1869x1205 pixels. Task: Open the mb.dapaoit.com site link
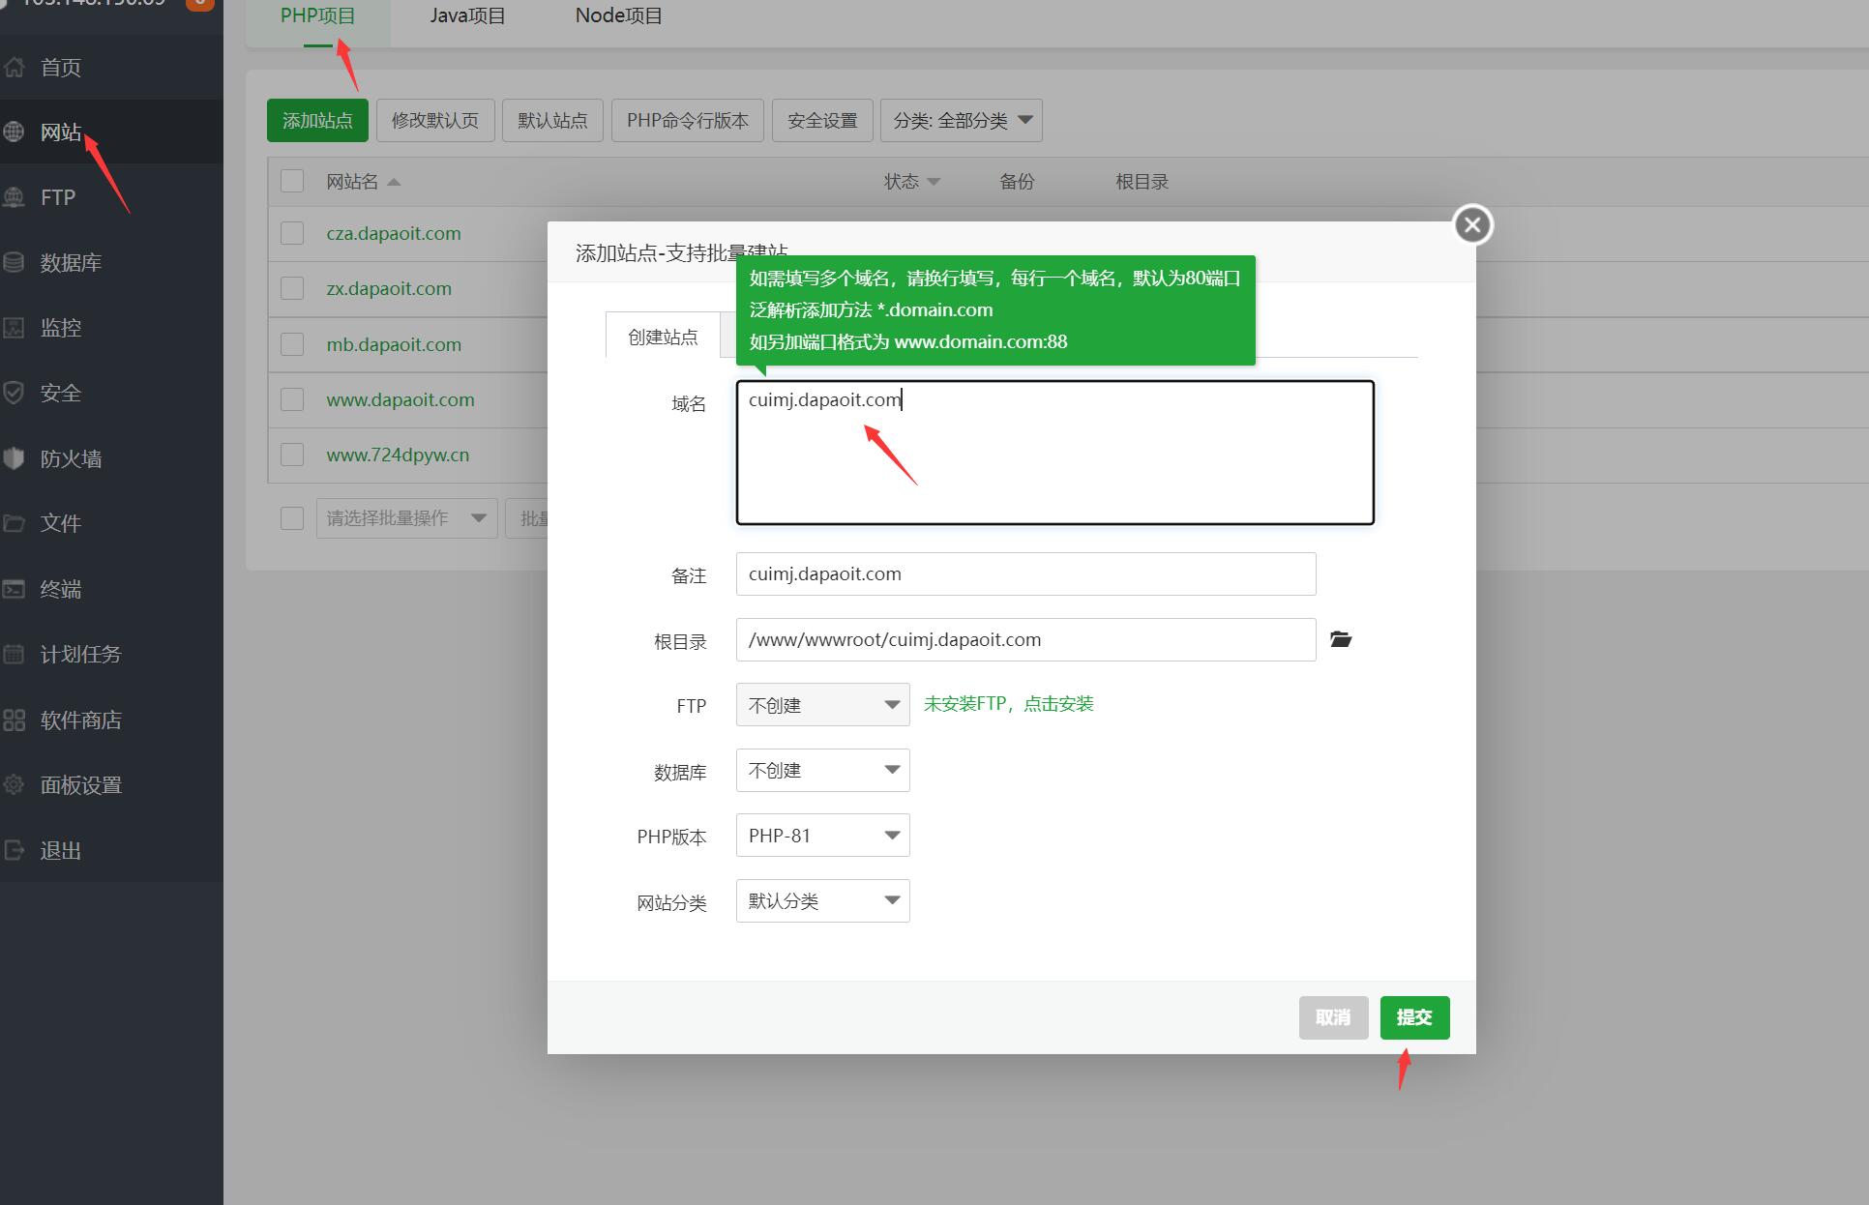tap(394, 344)
